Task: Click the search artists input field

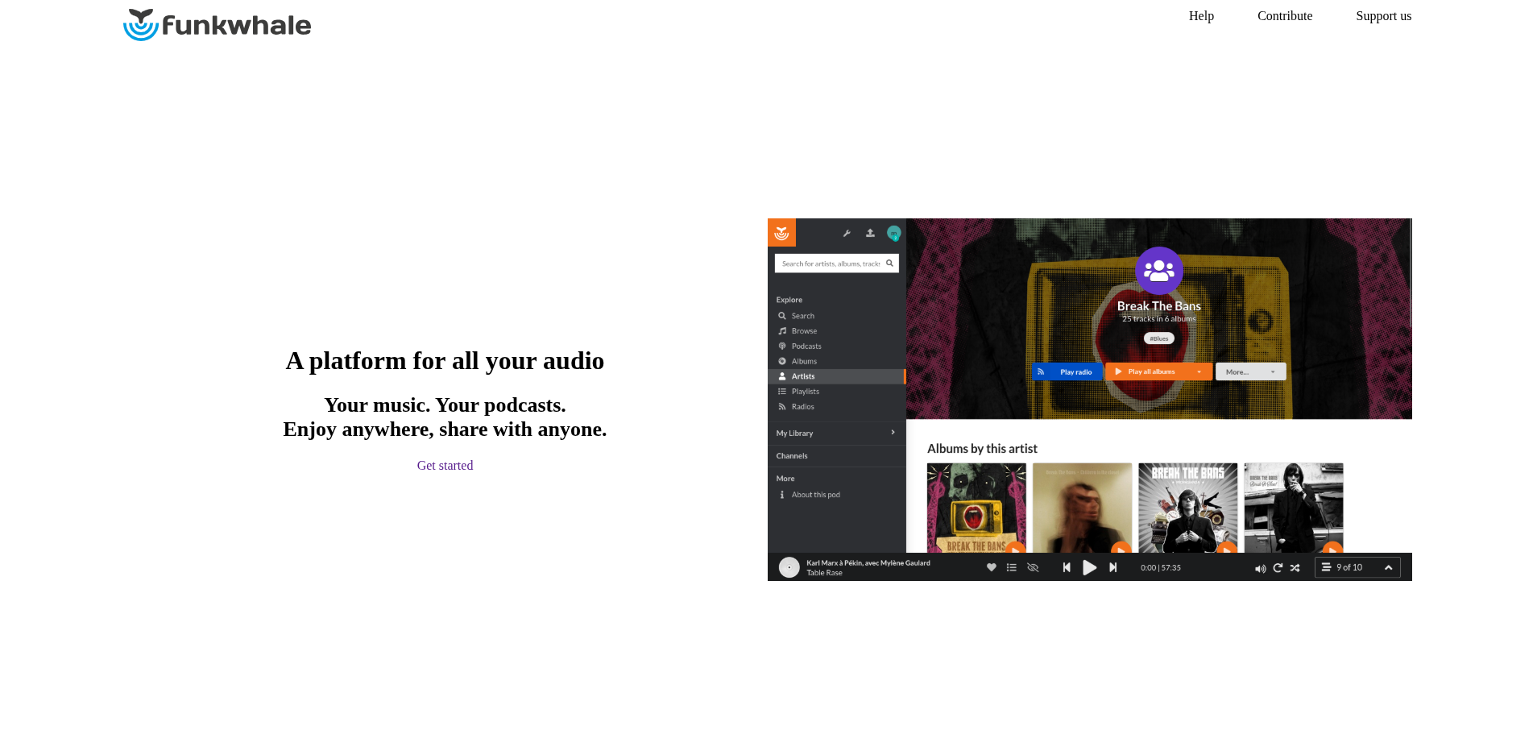Action: tap(830, 263)
